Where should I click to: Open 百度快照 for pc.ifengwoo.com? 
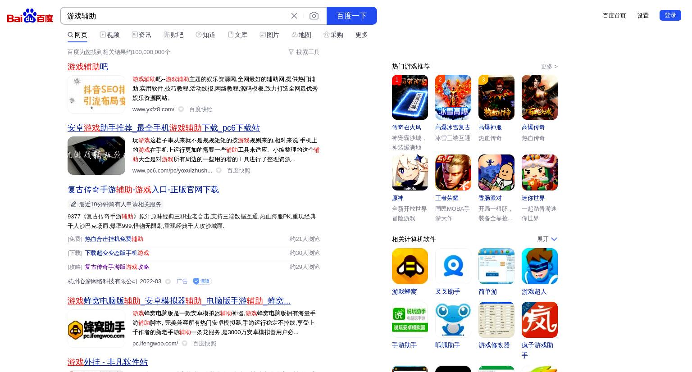coord(205,343)
